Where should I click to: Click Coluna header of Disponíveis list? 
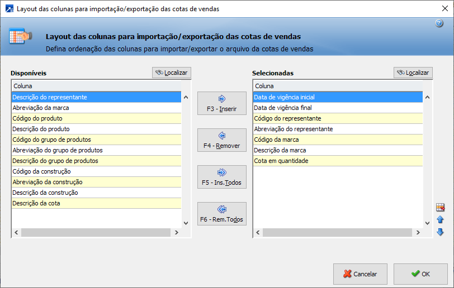(96, 86)
